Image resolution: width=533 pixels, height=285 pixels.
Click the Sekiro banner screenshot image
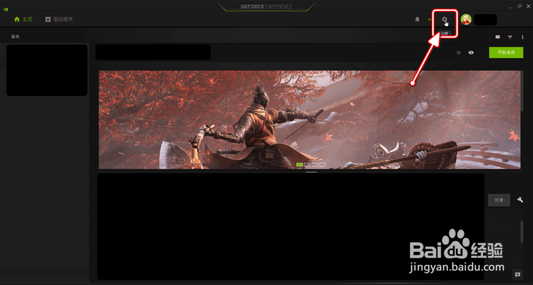point(309,120)
